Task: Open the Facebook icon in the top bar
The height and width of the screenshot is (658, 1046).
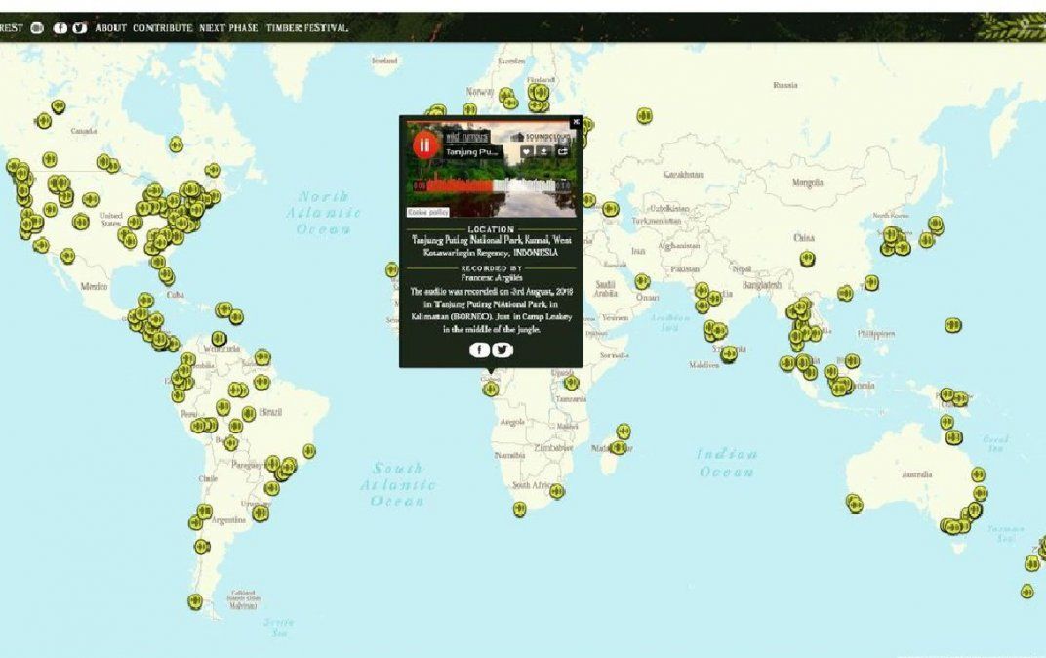Action: tap(60, 27)
